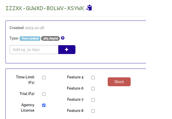Tick the Trial (F2) checkbox
172x119 pixels.
pos(44,94)
